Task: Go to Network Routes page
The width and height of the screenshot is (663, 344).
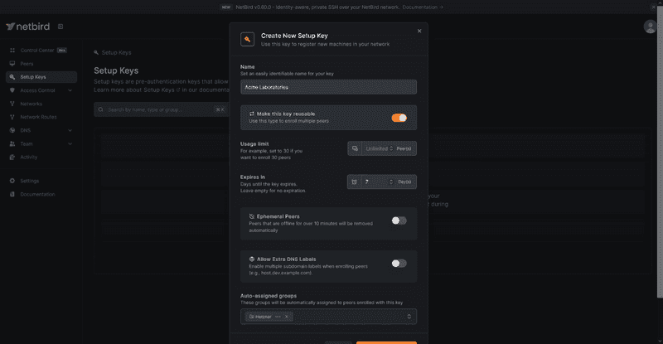Action: [x=38, y=117]
